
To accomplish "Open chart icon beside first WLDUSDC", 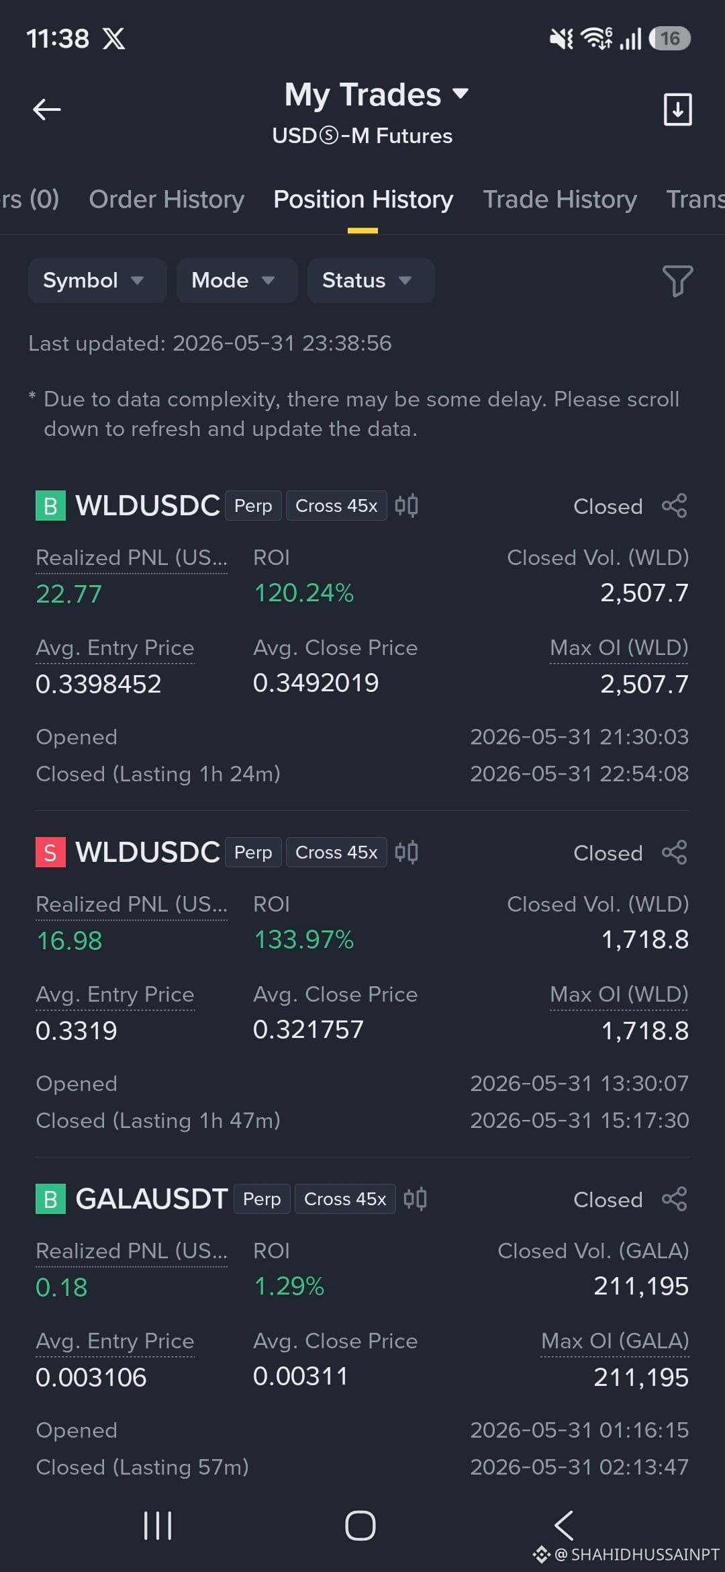I will 406,505.
